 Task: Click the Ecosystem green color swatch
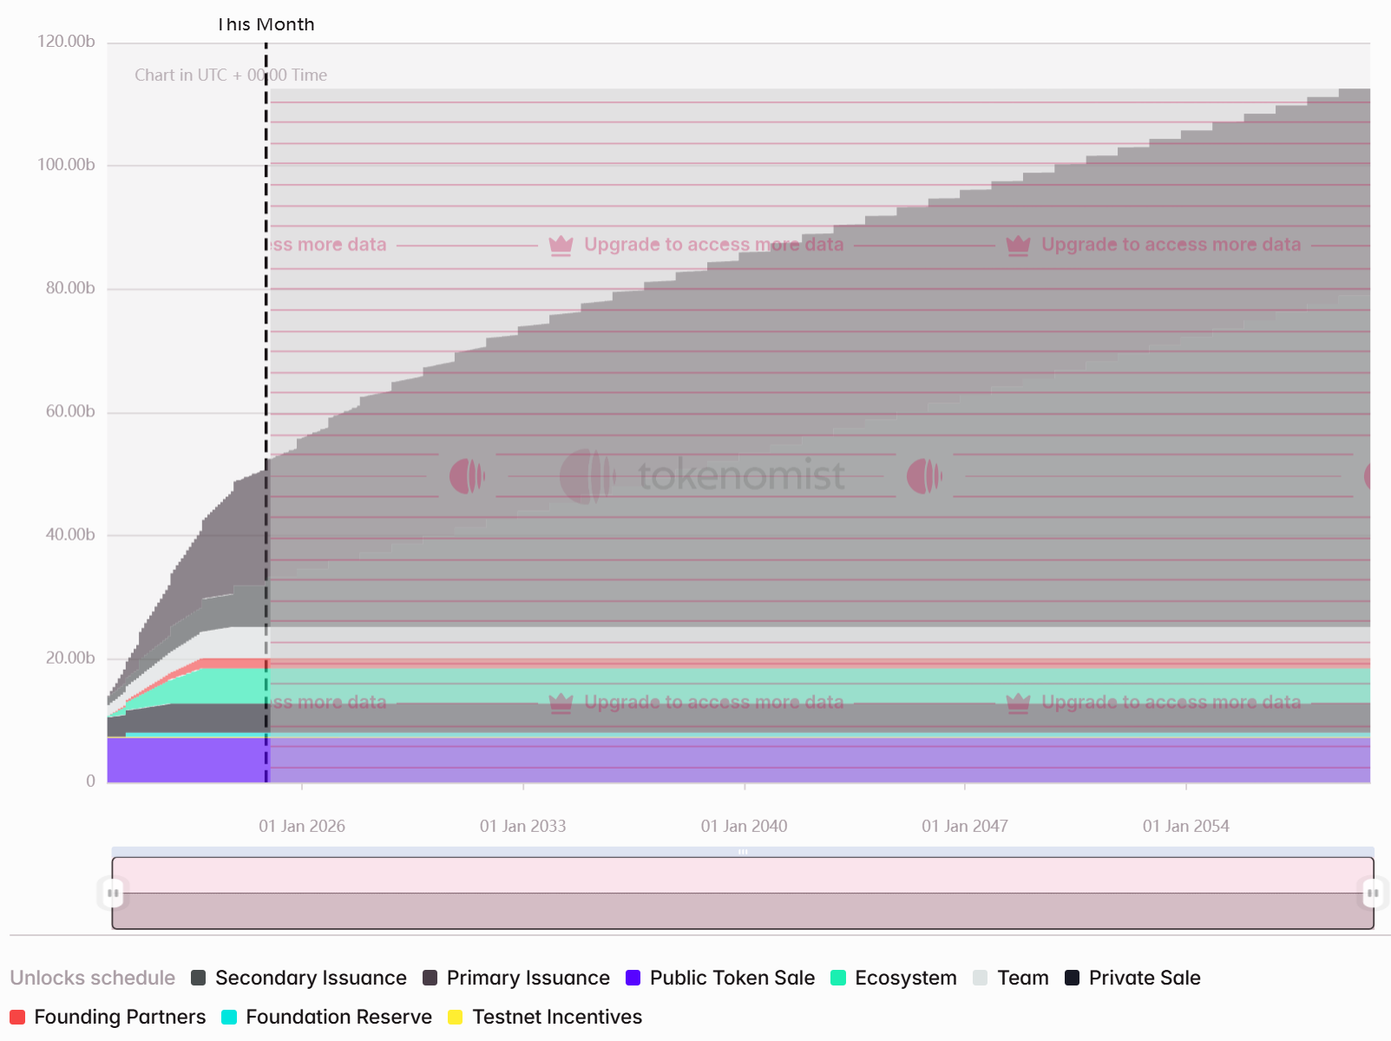[838, 978]
